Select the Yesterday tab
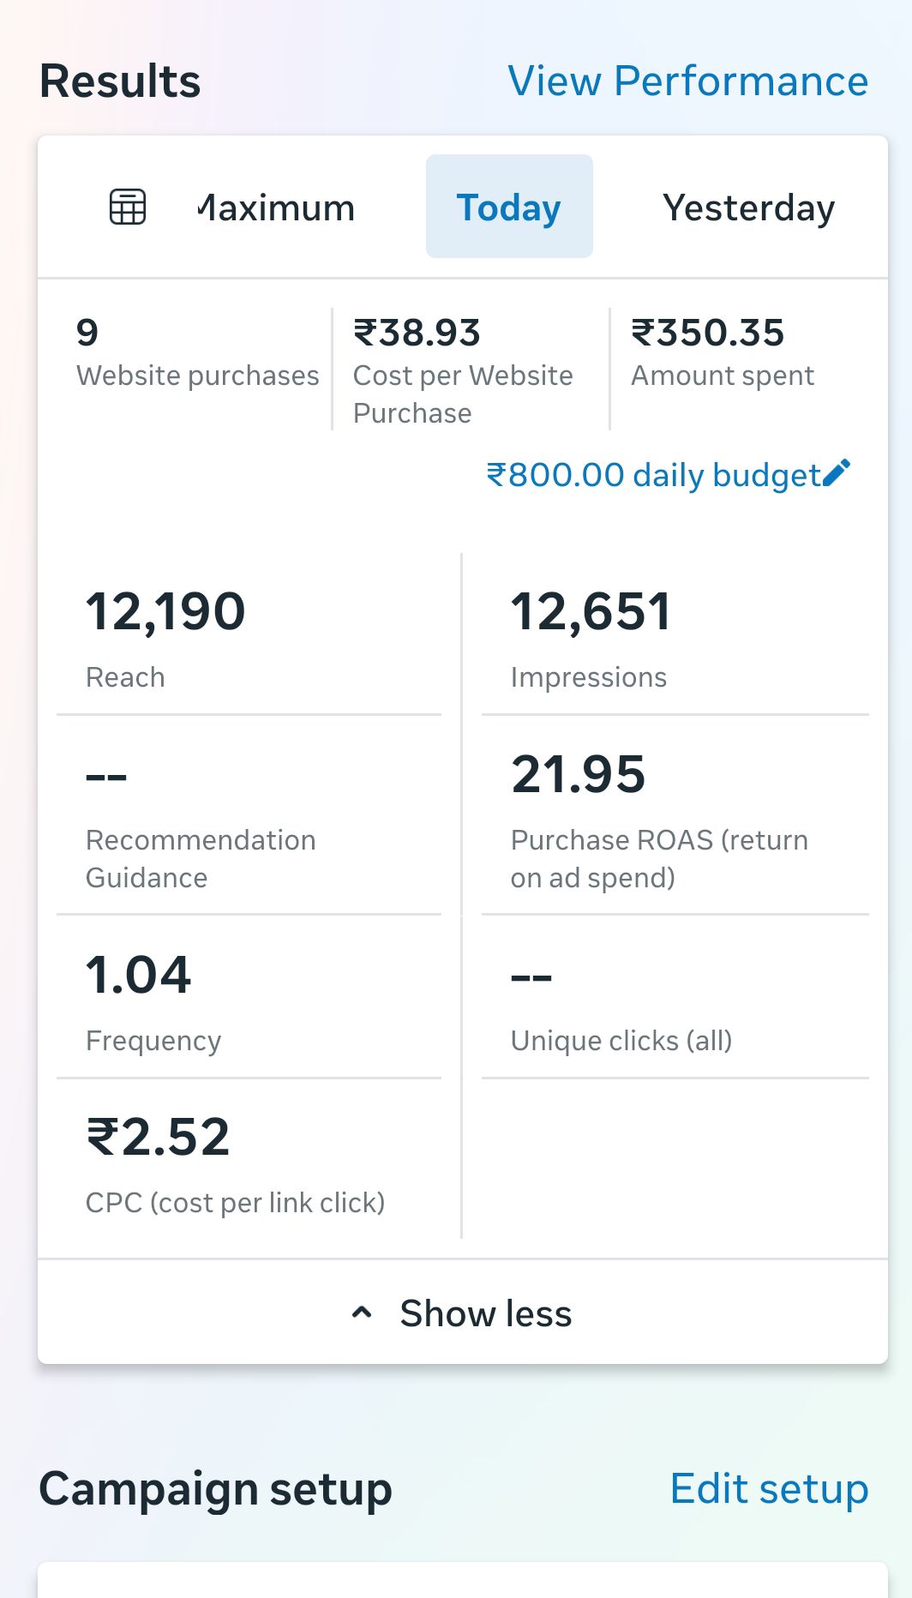This screenshot has width=912, height=1598. [748, 207]
